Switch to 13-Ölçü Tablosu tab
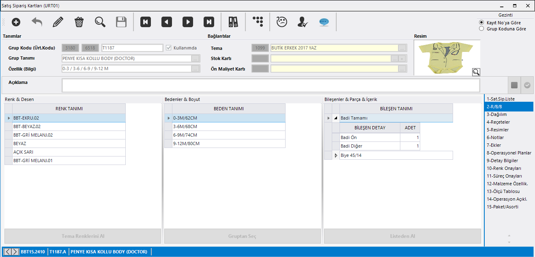Image resolution: width=535 pixels, height=257 pixels. (503, 191)
